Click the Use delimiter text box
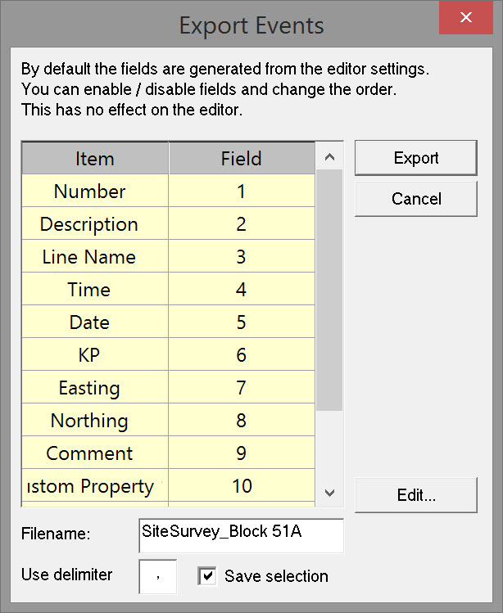This screenshot has width=503, height=613. (x=157, y=577)
